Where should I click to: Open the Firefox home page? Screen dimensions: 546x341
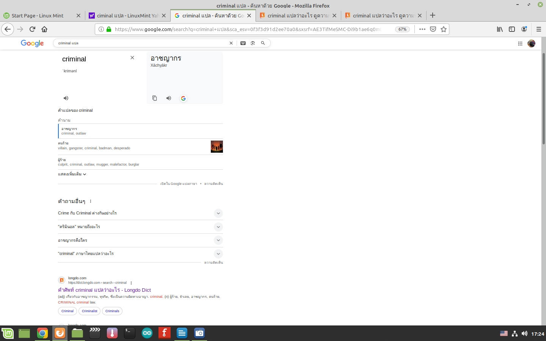pyautogui.click(x=44, y=29)
